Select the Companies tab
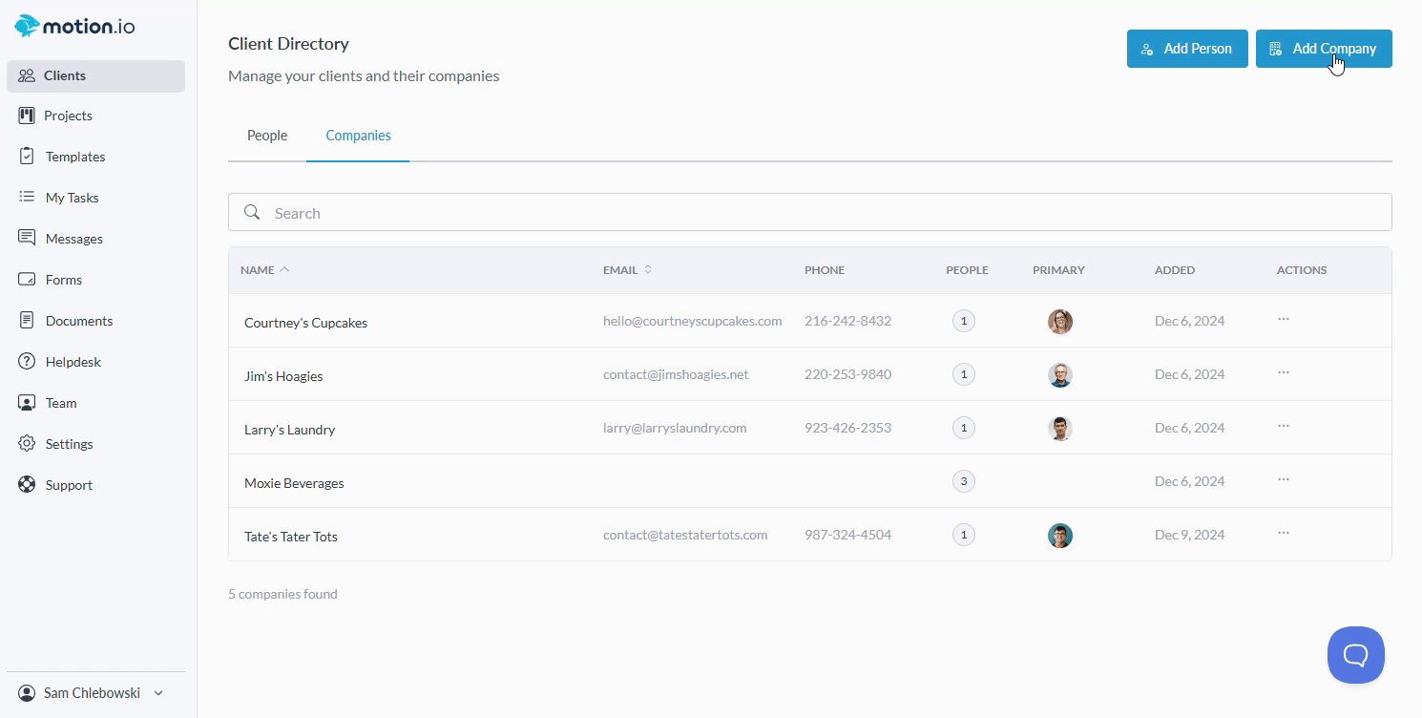The image size is (1422, 718). point(358,136)
